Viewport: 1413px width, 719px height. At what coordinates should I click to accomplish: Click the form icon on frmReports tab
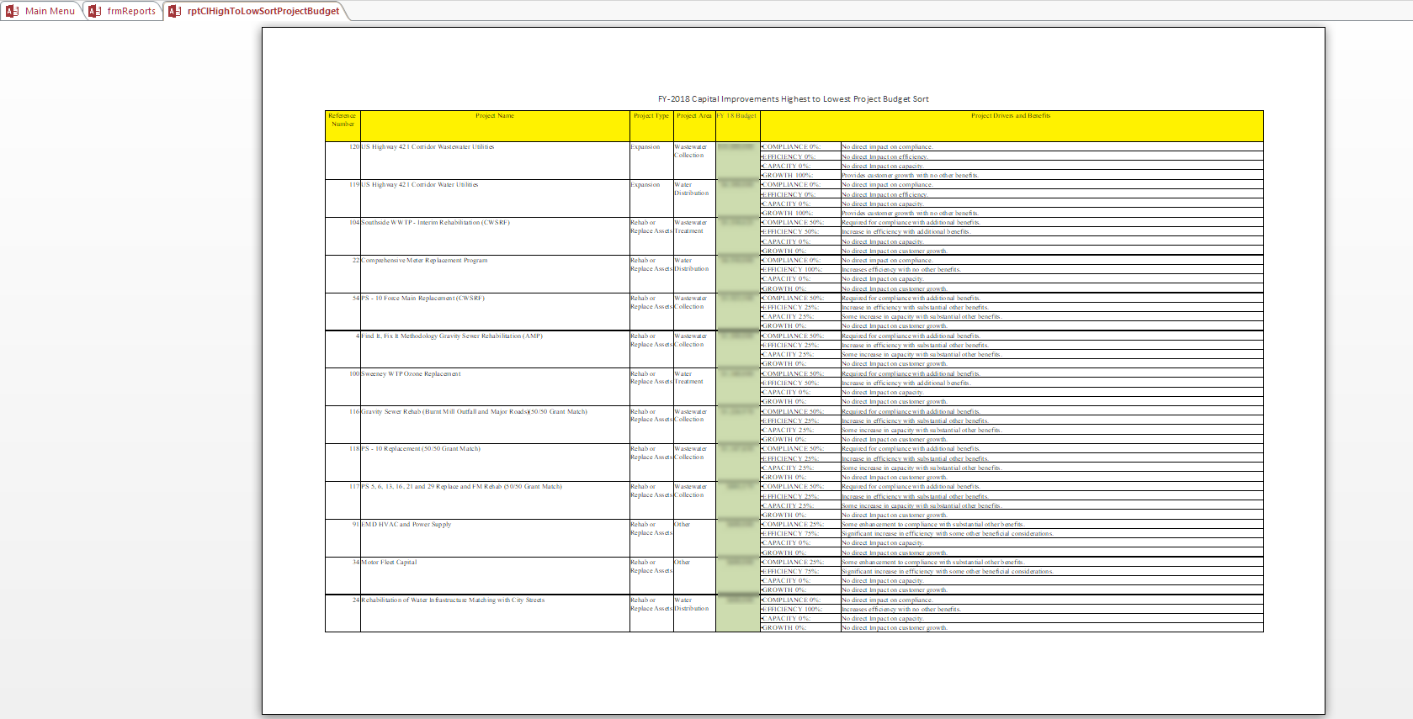click(x=95, y=11)
